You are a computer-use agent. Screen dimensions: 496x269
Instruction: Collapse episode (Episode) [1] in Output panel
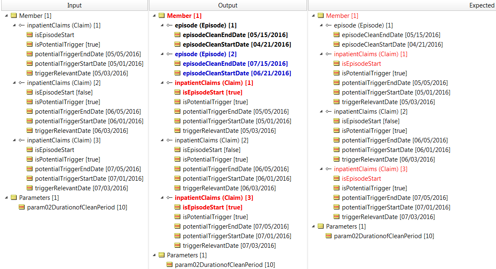(x=162, y=25)
